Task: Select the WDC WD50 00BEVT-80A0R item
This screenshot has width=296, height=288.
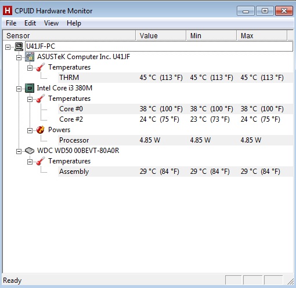Action: pos(78,151)
